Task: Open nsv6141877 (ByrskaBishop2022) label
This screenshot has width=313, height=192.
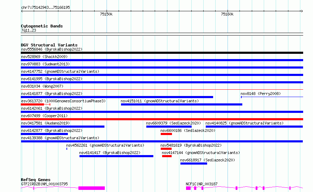Action: pyautogui.click(x=52, y=94)
